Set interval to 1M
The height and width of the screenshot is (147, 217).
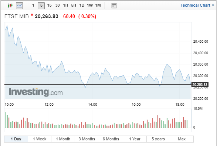(98, 6)
